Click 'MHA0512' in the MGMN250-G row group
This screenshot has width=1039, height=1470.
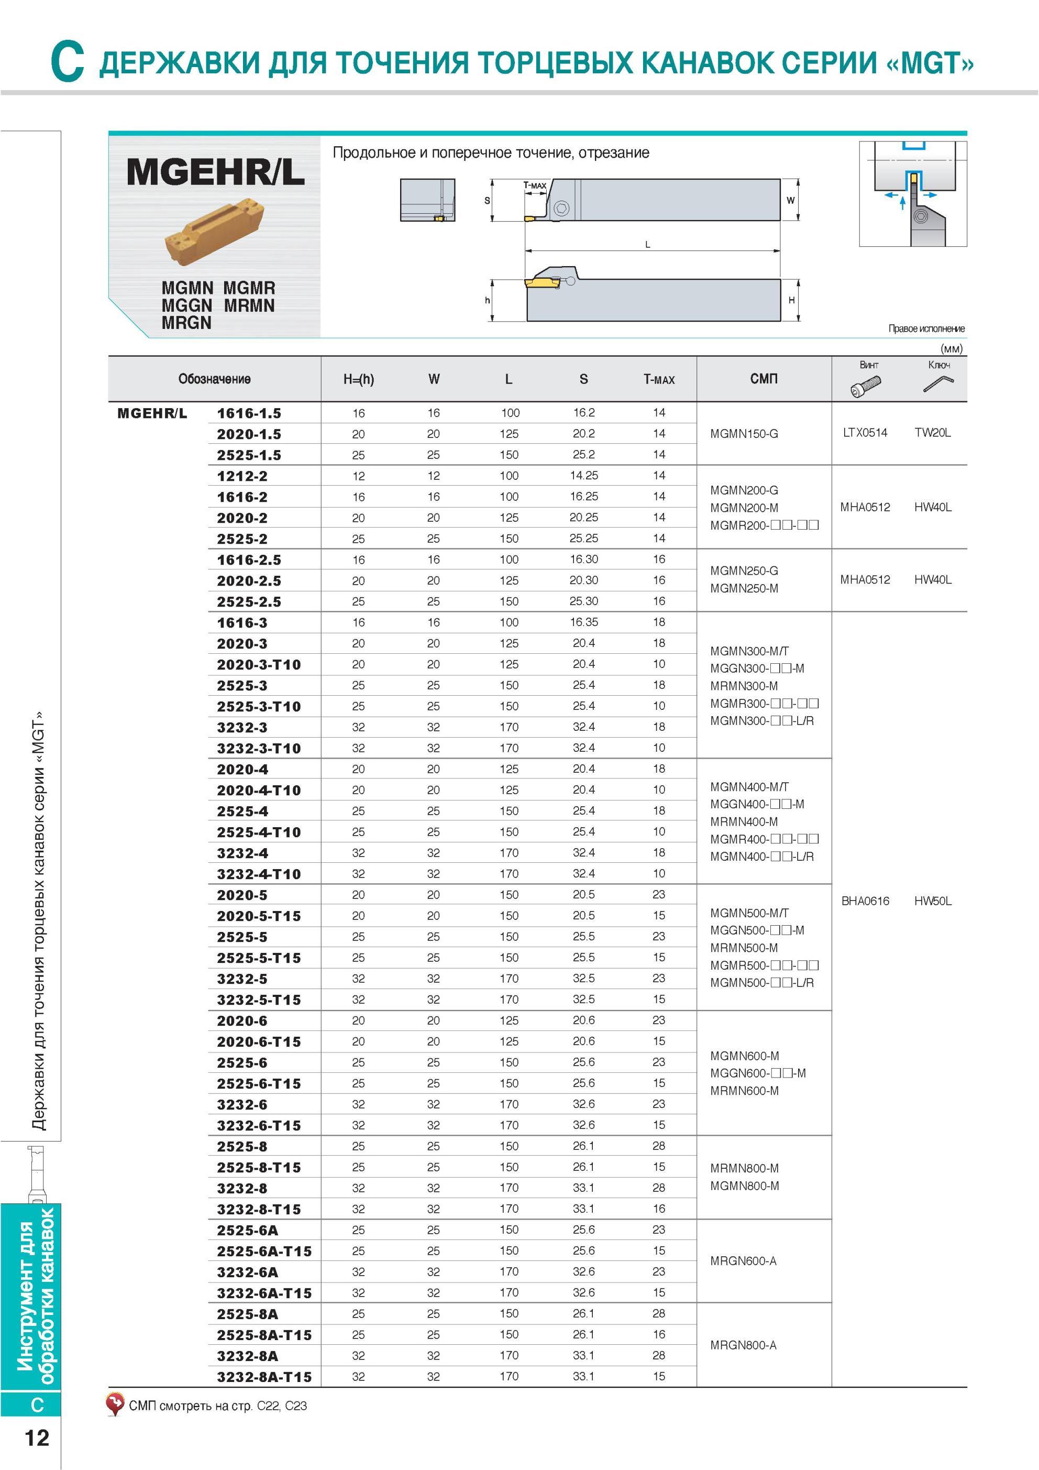865,579
